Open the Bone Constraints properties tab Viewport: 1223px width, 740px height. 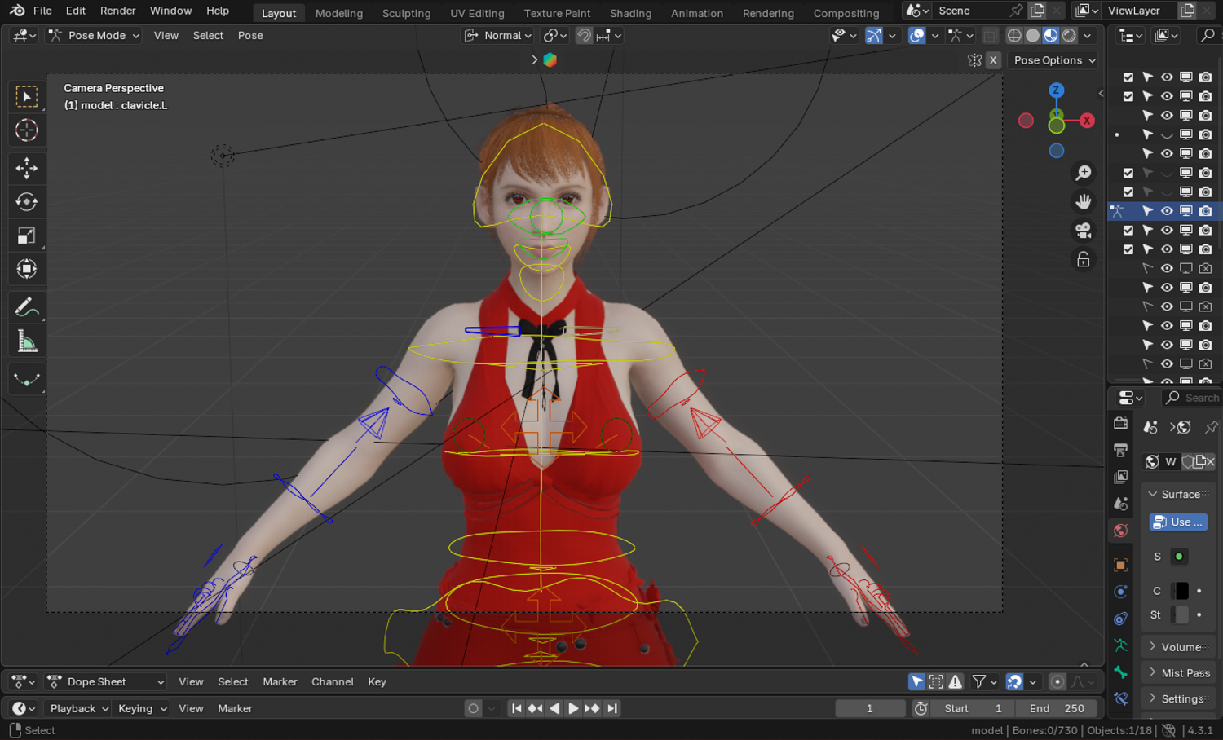click(x=1121, y=699)
